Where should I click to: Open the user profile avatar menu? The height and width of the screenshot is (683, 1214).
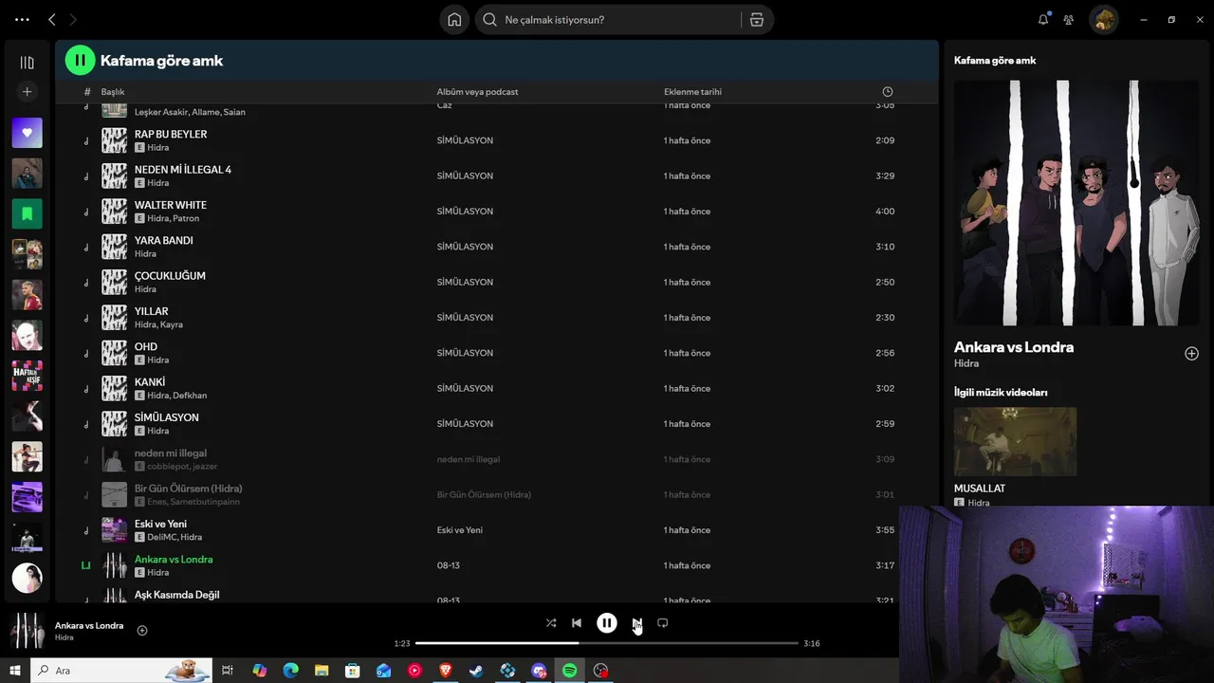click(x=1104, y=19)
